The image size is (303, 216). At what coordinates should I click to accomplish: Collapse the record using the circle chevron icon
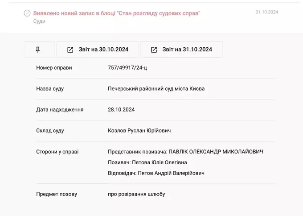[x=27, y=13]
